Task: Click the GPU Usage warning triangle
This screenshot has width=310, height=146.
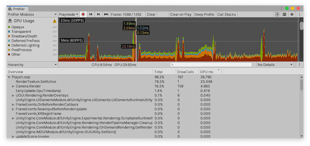Action: click(x=54, y=21)
